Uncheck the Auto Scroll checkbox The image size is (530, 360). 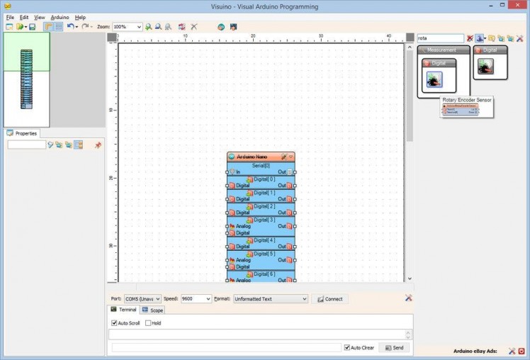[x=115, y=323]
